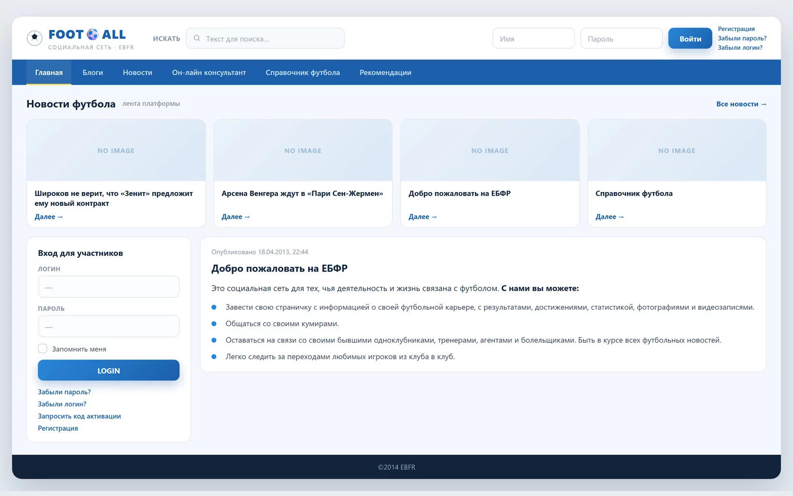Click Далее under Арсена Венгера card
Screen dimensions: 793x496
coord(236,217)
